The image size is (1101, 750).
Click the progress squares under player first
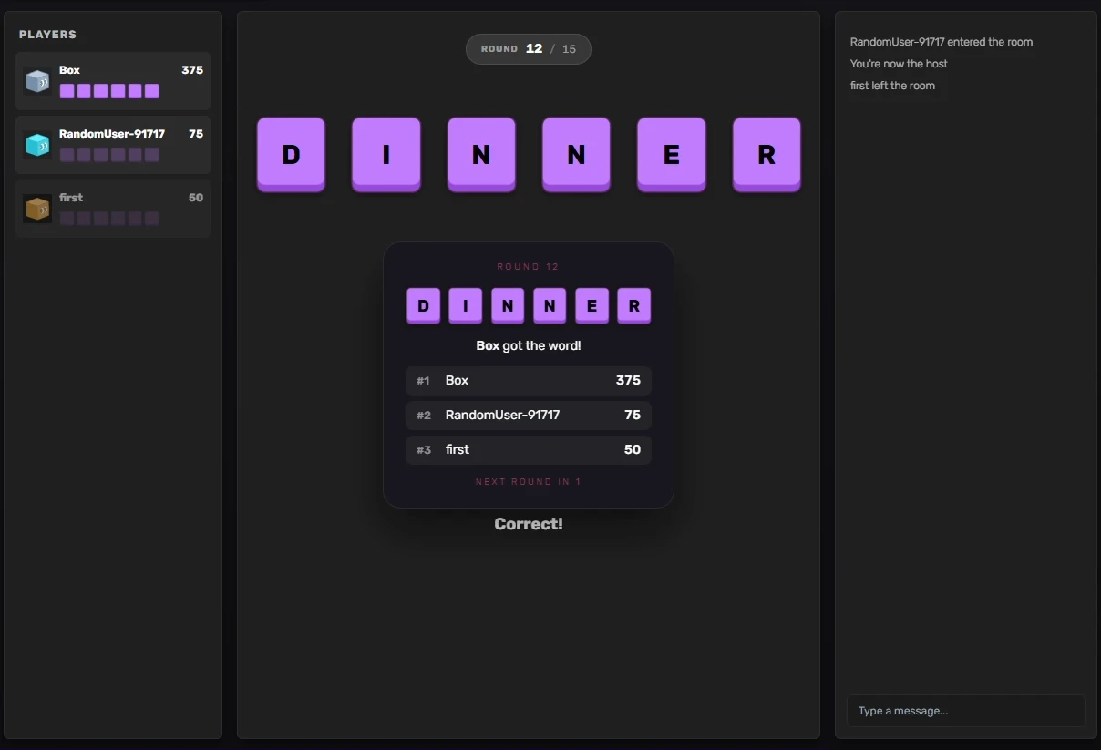pyautogui.click(x=109, y=219)
